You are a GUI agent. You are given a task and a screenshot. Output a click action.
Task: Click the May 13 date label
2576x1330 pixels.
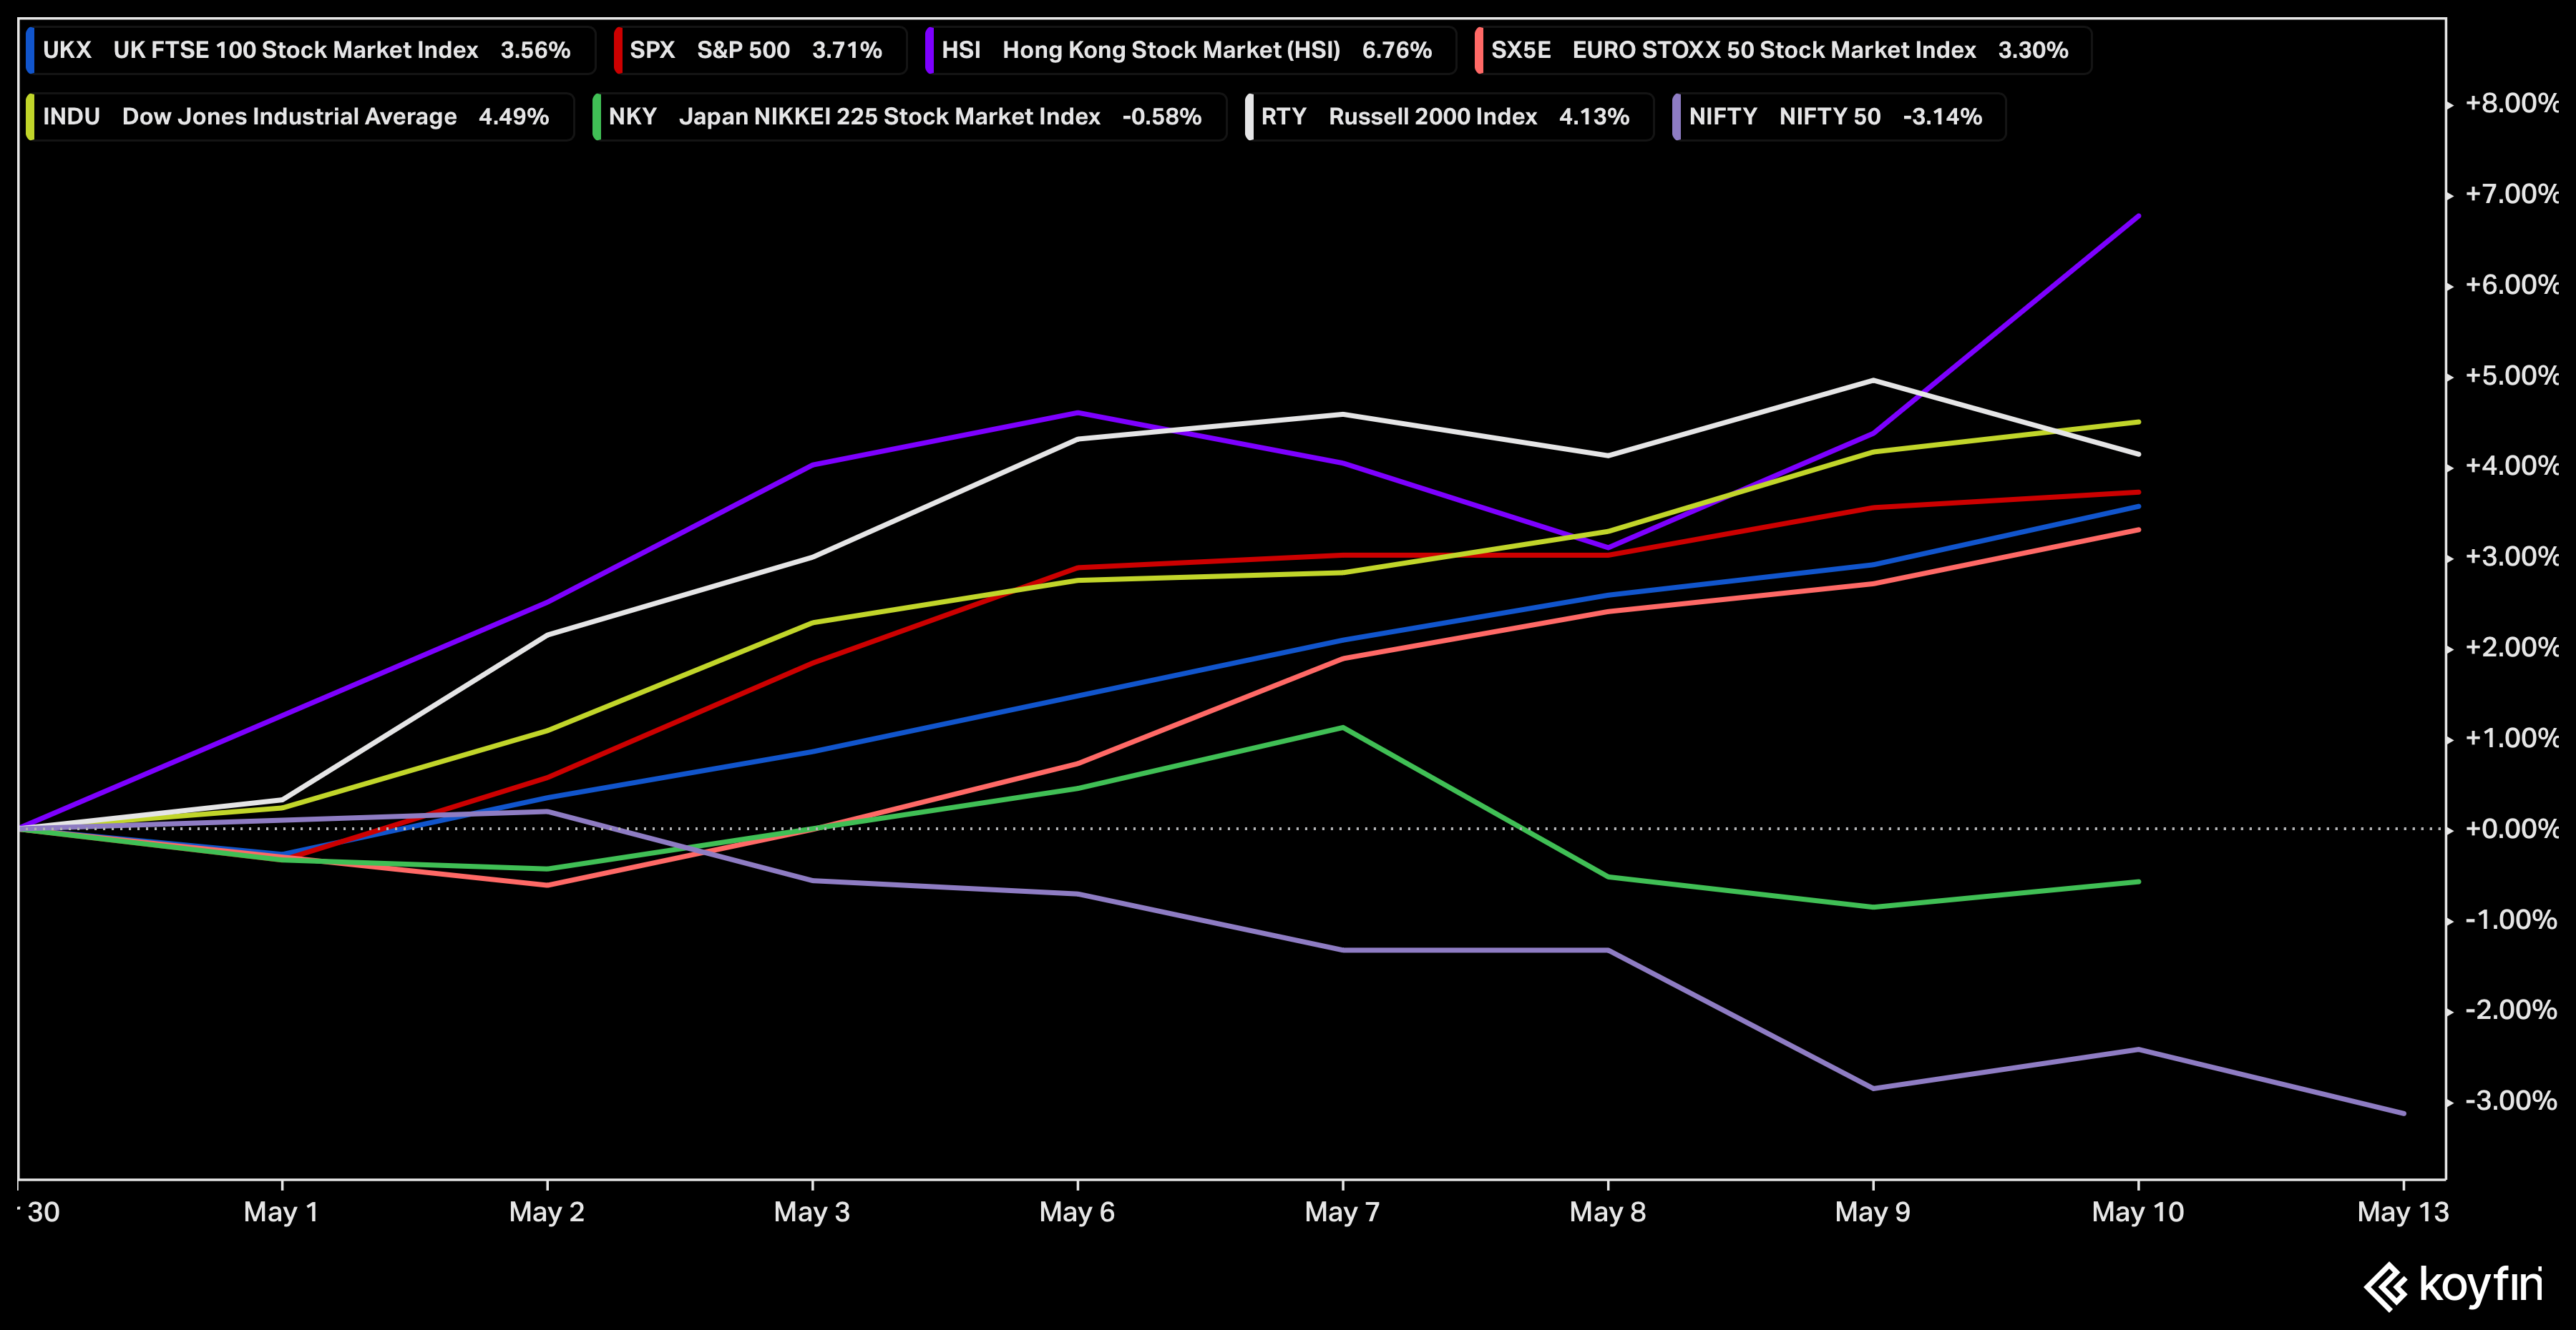point(2403,1212)
